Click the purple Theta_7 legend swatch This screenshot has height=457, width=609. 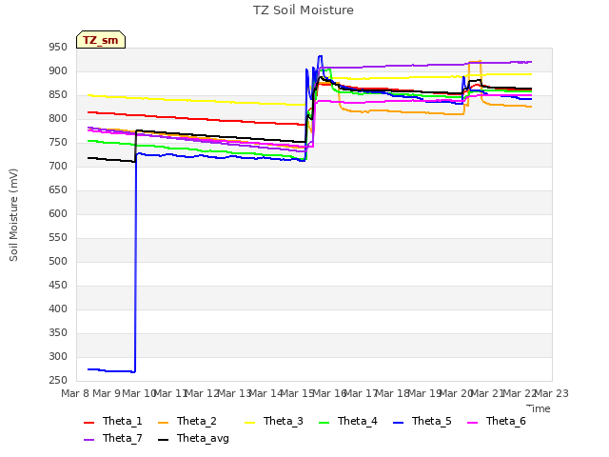[x=88, y=440]
